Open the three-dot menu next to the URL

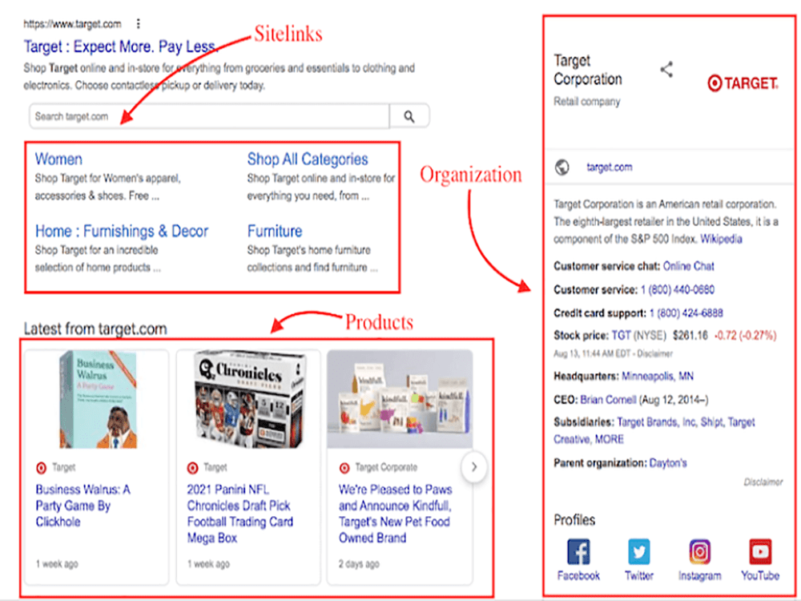[x=139, y=24]
